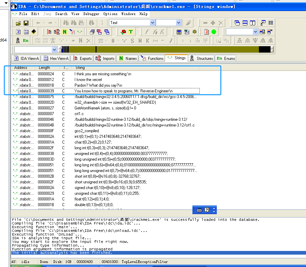Click the red flower signatures icon
306x267 pixels.
coord(123,32)
